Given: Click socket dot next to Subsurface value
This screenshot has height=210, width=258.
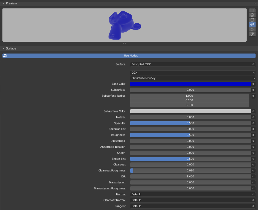Looking at the screenshot, I should pos(253,90).
